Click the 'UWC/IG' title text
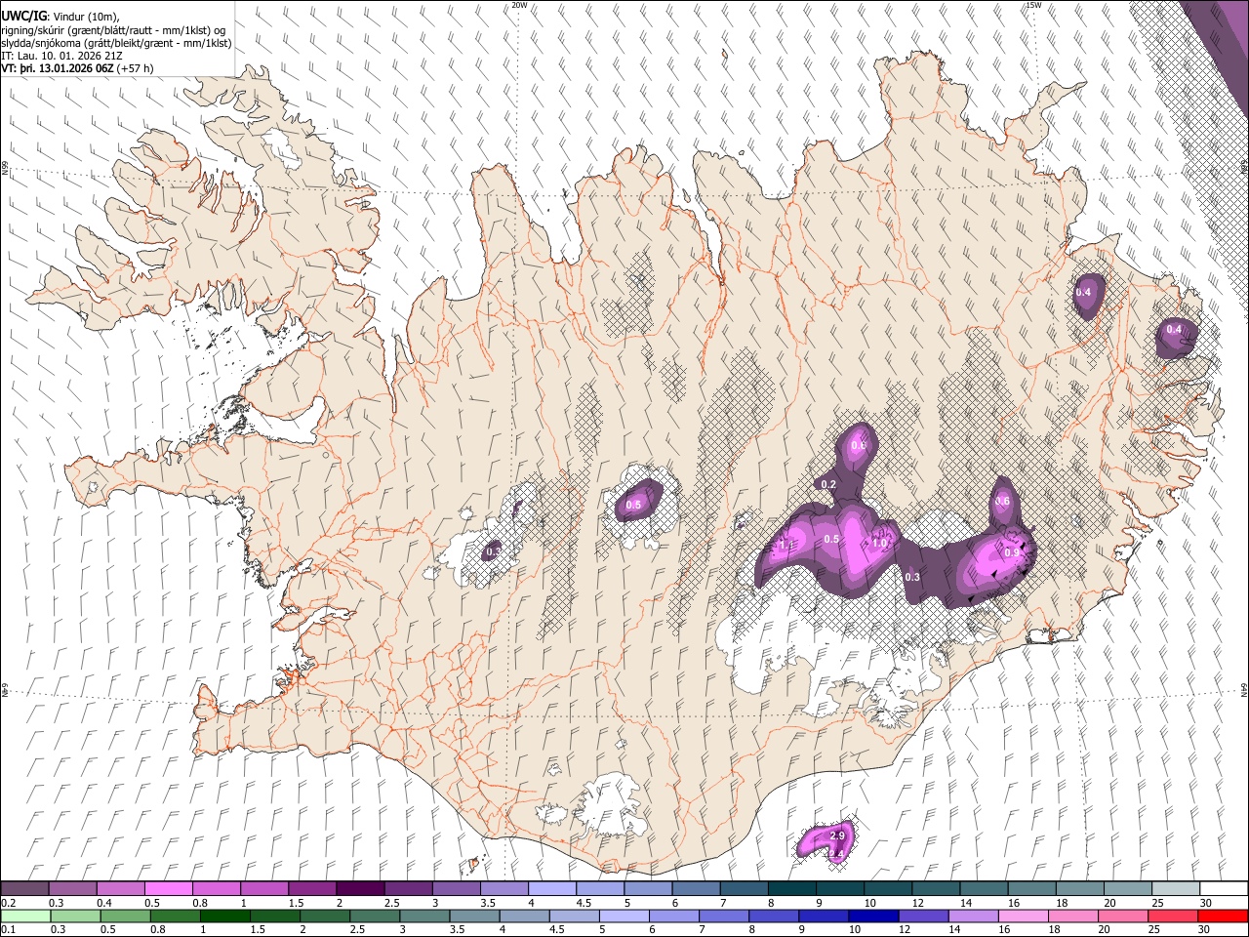Screen dimensions: 1249x937 tap(23, 16)
